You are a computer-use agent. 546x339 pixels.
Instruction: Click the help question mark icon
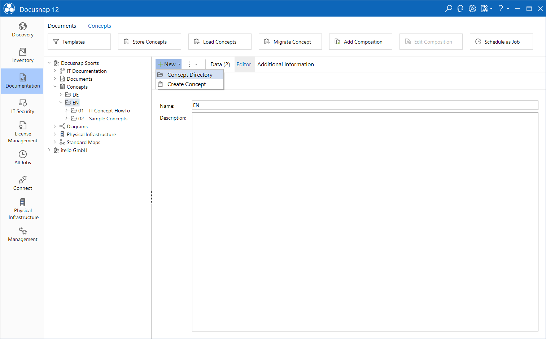pos(501,9)
